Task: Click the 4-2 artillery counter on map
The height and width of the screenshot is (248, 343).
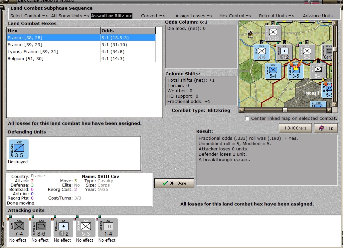Action: (284, 52)
